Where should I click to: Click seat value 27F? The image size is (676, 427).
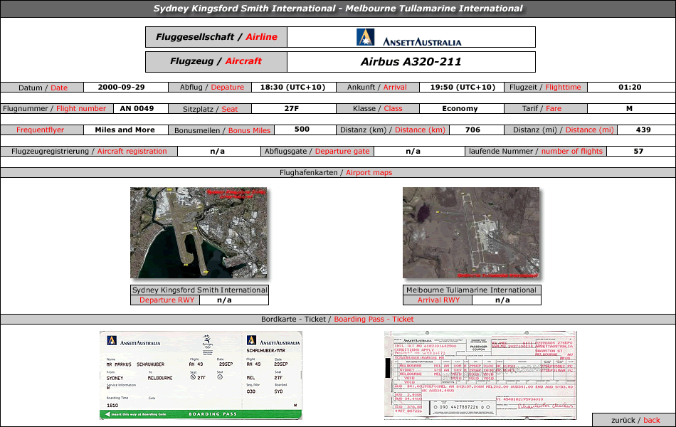[292, 108]
